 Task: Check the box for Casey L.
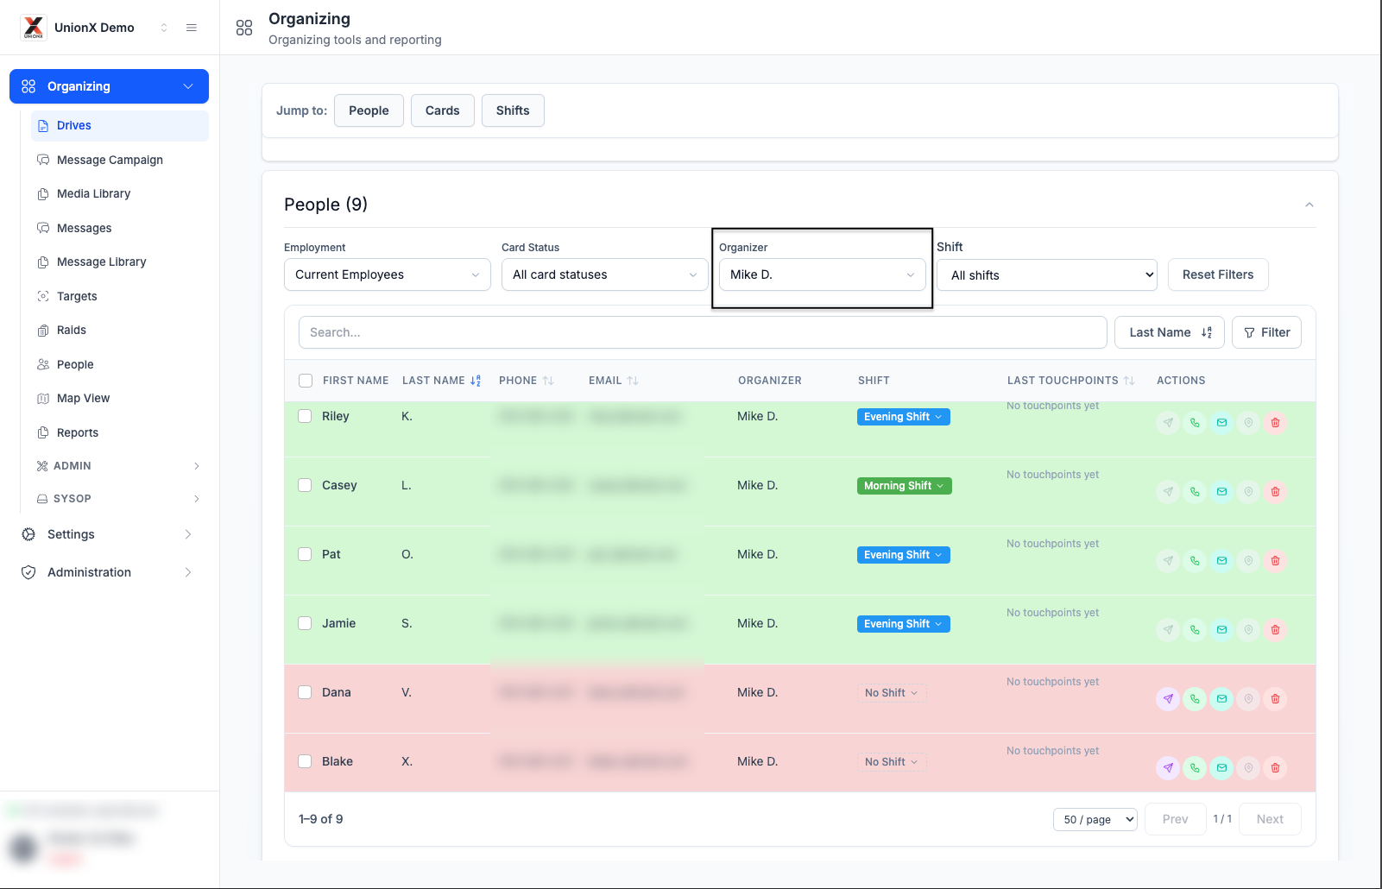(x=305, y=485)
